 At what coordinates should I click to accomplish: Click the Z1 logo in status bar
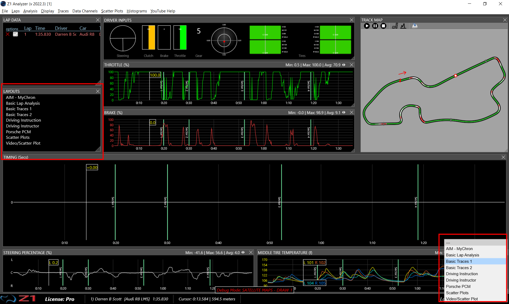coord(18,299)
